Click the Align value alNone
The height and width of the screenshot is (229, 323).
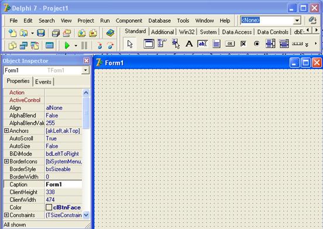click(63, 107)
